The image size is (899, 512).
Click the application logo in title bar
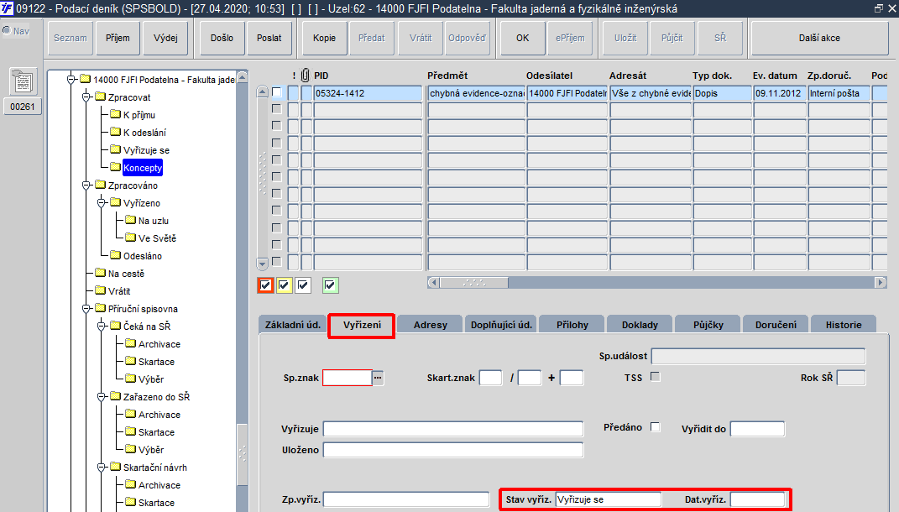[x=7, y=8]
